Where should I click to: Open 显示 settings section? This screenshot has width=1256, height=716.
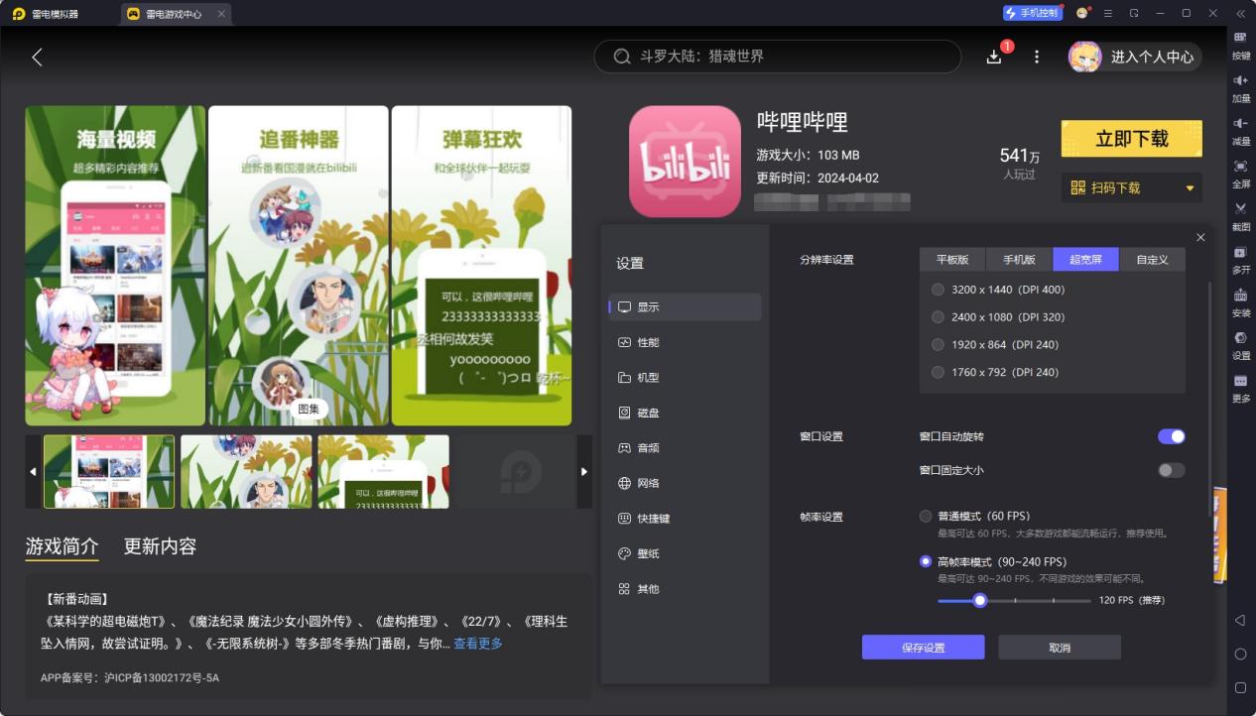[x=686, y=307]
